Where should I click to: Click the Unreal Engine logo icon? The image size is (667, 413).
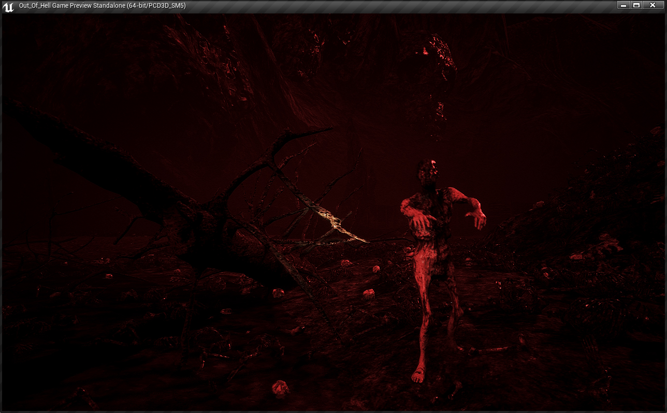coord(8,6)
